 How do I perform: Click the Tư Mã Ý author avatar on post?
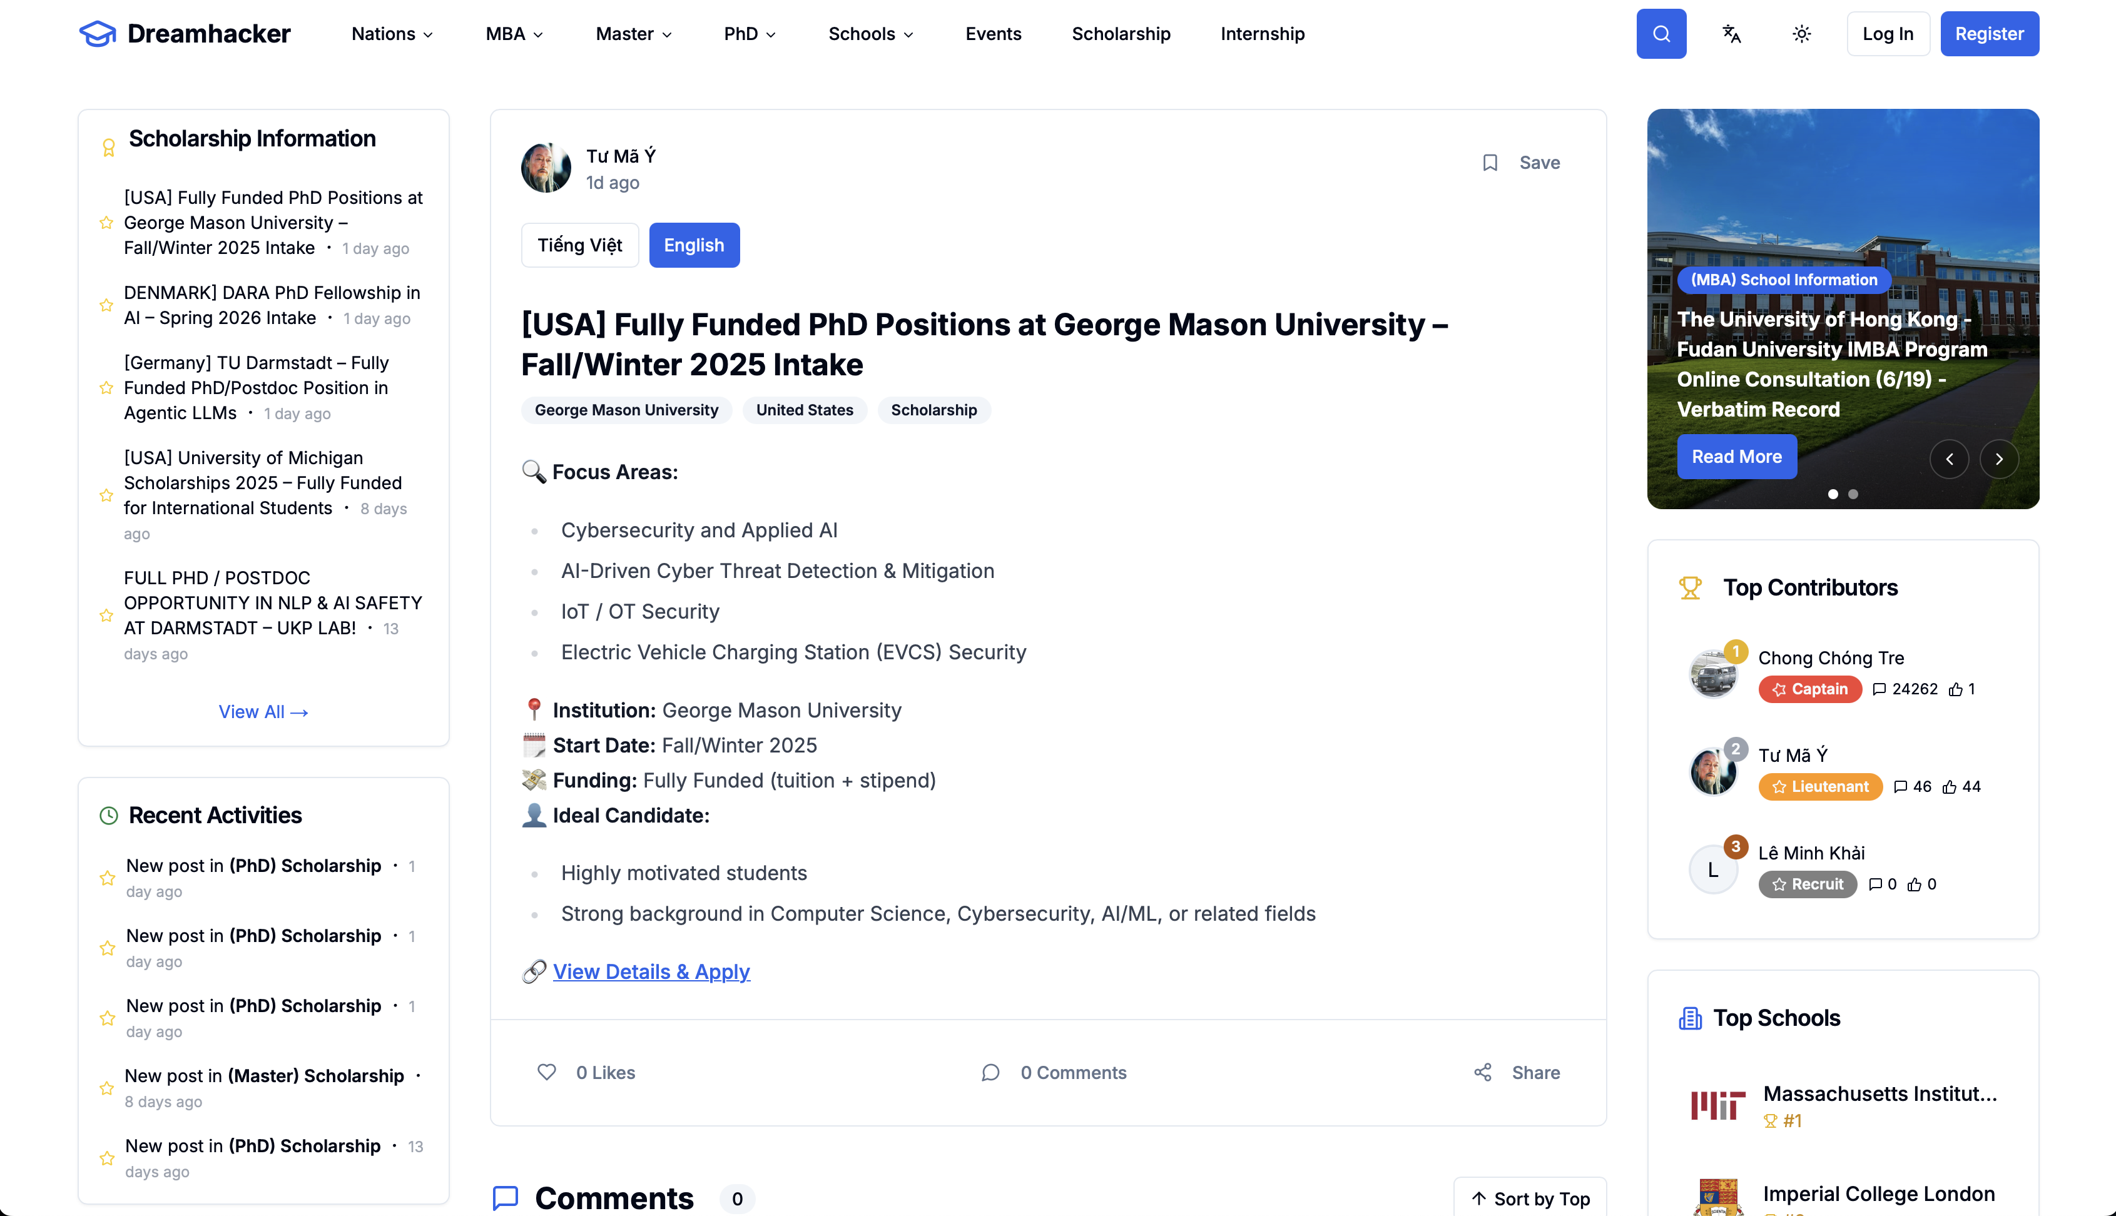pos(546,168)
